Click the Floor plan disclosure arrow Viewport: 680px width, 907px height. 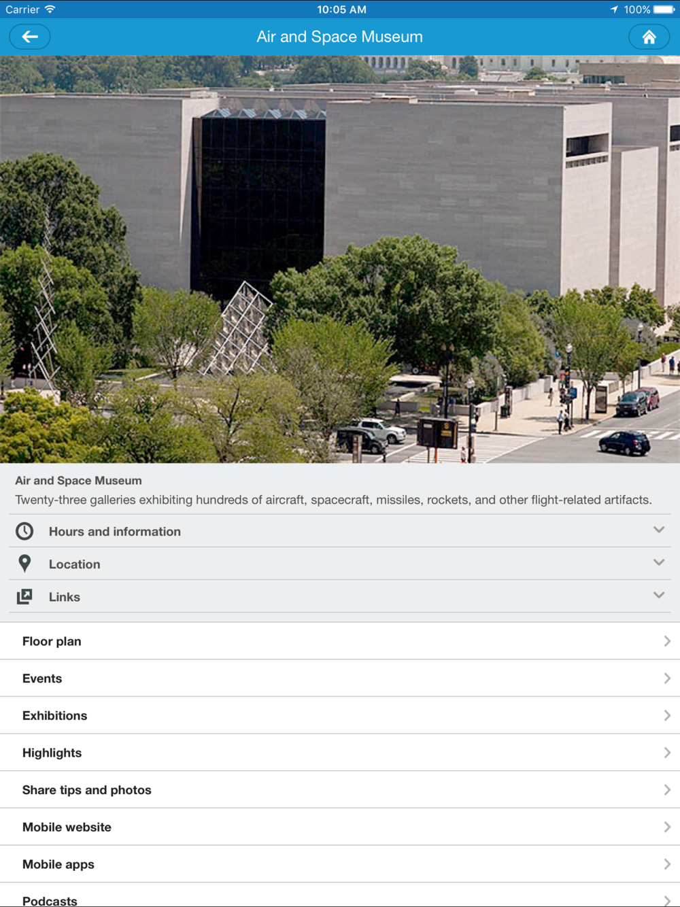(667, 641)
